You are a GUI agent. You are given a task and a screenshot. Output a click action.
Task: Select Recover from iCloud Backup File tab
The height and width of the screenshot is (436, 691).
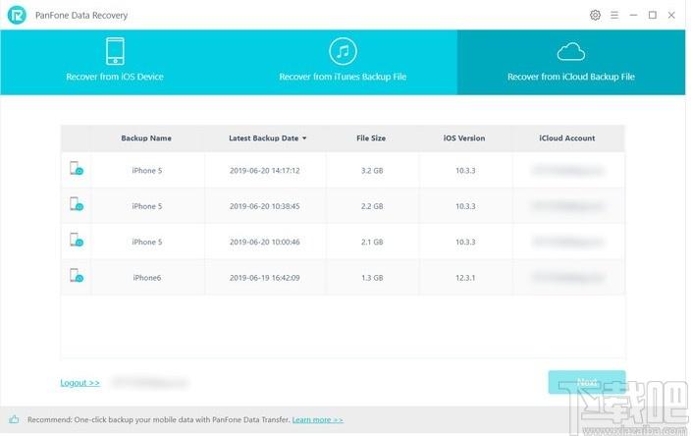[x=571, y=62]
